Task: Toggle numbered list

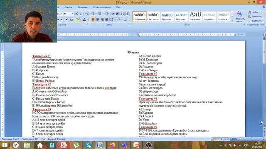Action: point(100,14)
